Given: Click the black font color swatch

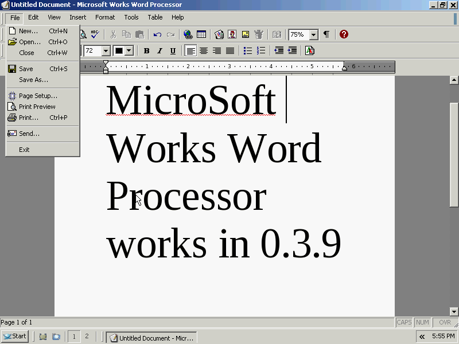Looking at the screenshot, I should pos(119,51).
